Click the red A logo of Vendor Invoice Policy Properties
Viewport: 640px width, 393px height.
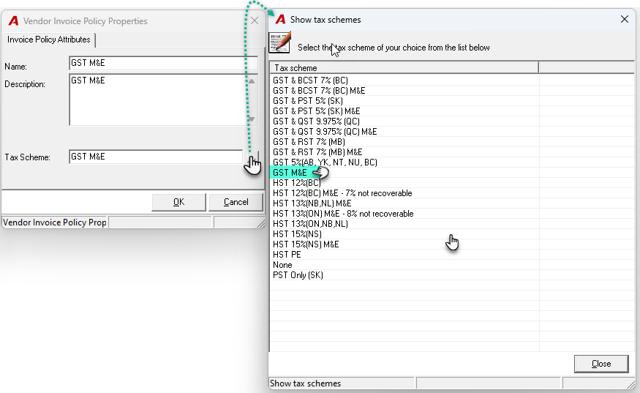13,20
